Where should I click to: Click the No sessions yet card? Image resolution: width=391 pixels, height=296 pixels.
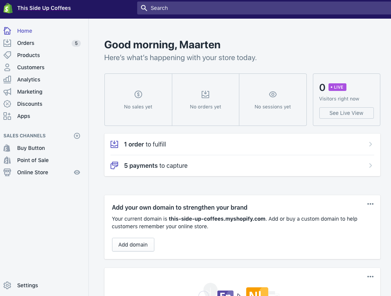273,100
